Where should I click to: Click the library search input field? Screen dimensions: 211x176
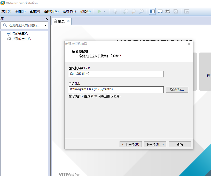coord(24,25)
